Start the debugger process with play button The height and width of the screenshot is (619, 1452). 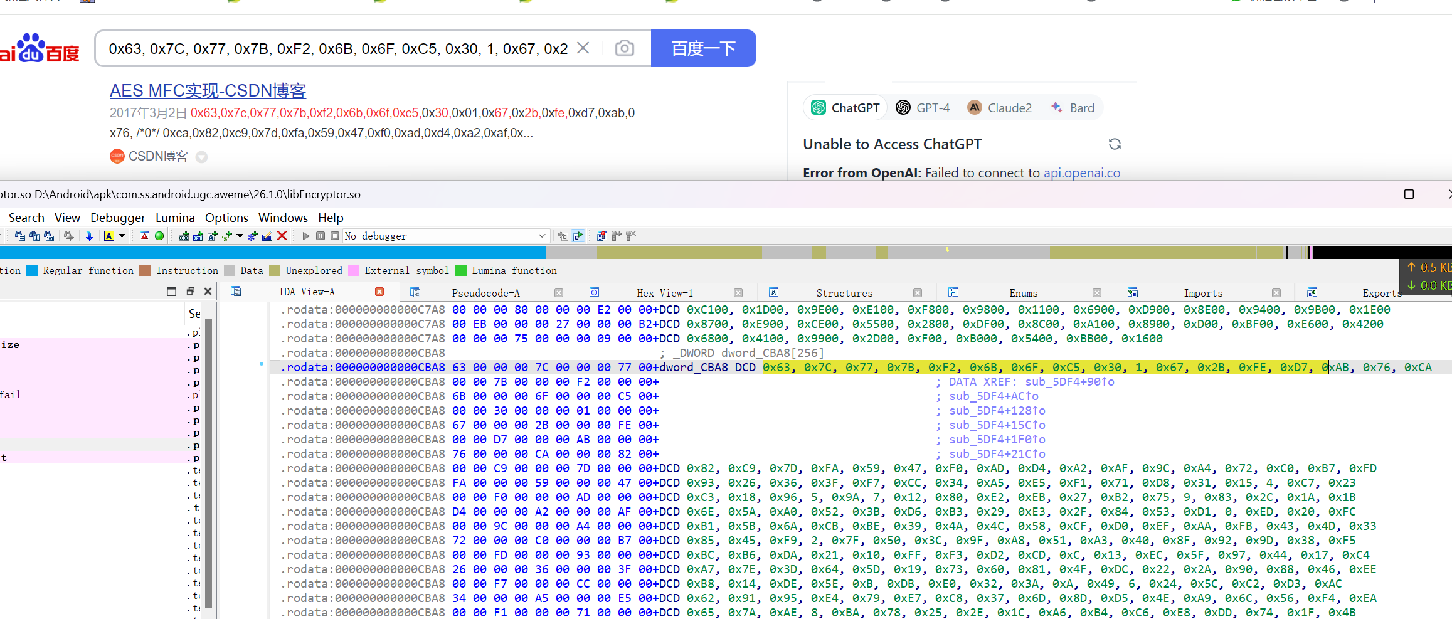tap(306, 236)
